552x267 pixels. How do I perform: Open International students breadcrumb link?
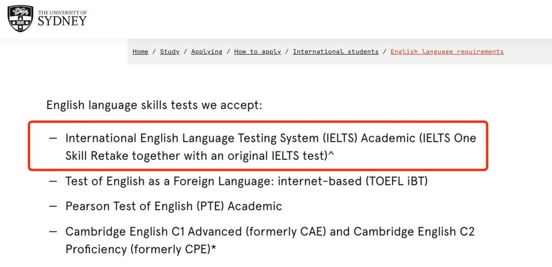tap(336, 51)
